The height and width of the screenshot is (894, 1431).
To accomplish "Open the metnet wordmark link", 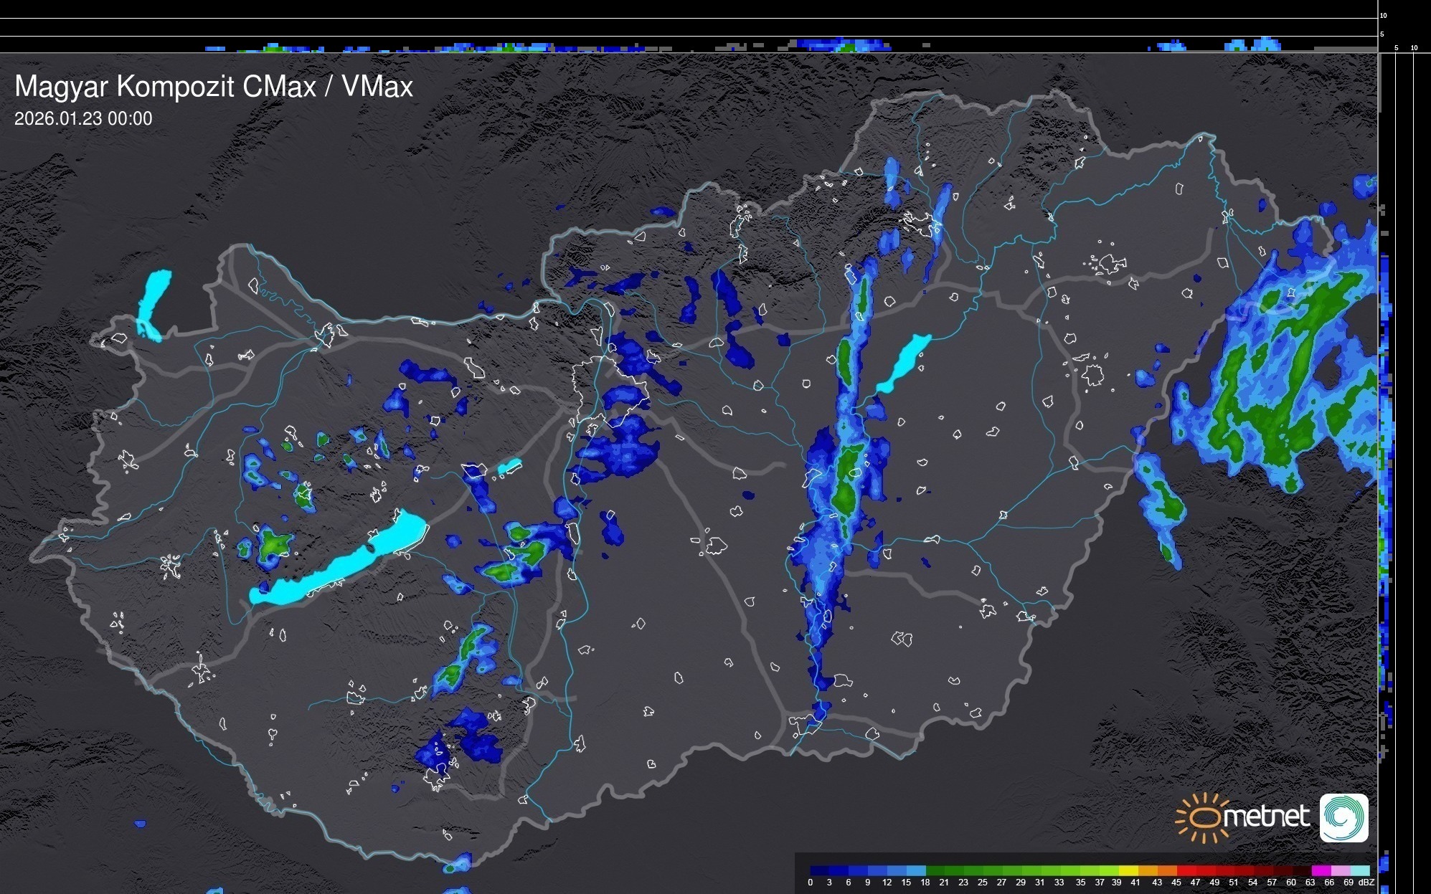I will (1266, 817).
